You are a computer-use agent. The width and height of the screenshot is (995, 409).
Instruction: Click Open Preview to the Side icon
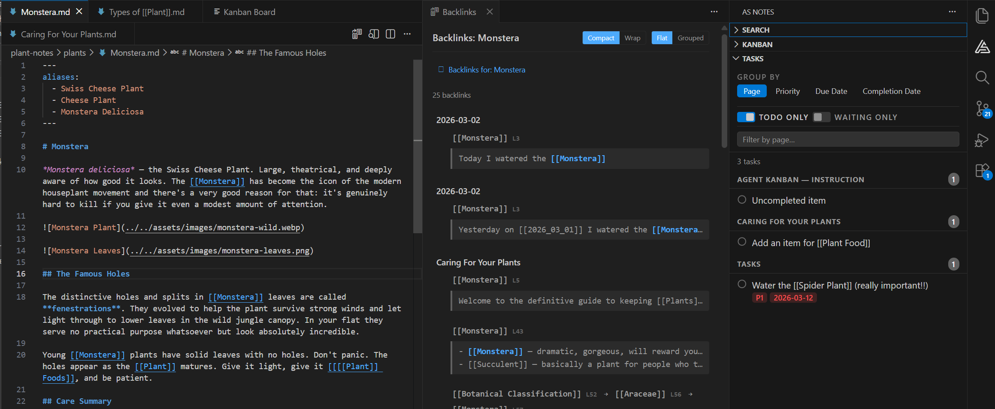click(373, 34)
